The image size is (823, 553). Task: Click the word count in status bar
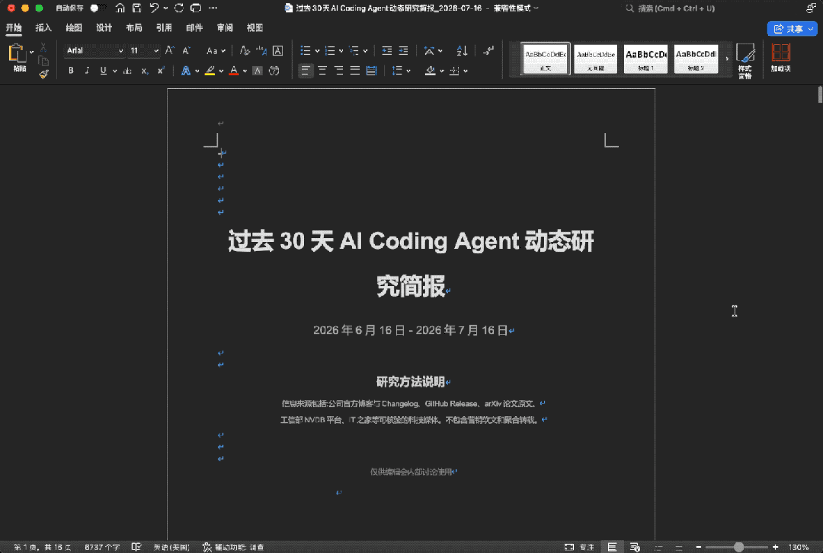click(x=102, y=547)
